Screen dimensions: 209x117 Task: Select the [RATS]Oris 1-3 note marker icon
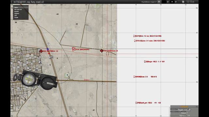click(134, 36)
